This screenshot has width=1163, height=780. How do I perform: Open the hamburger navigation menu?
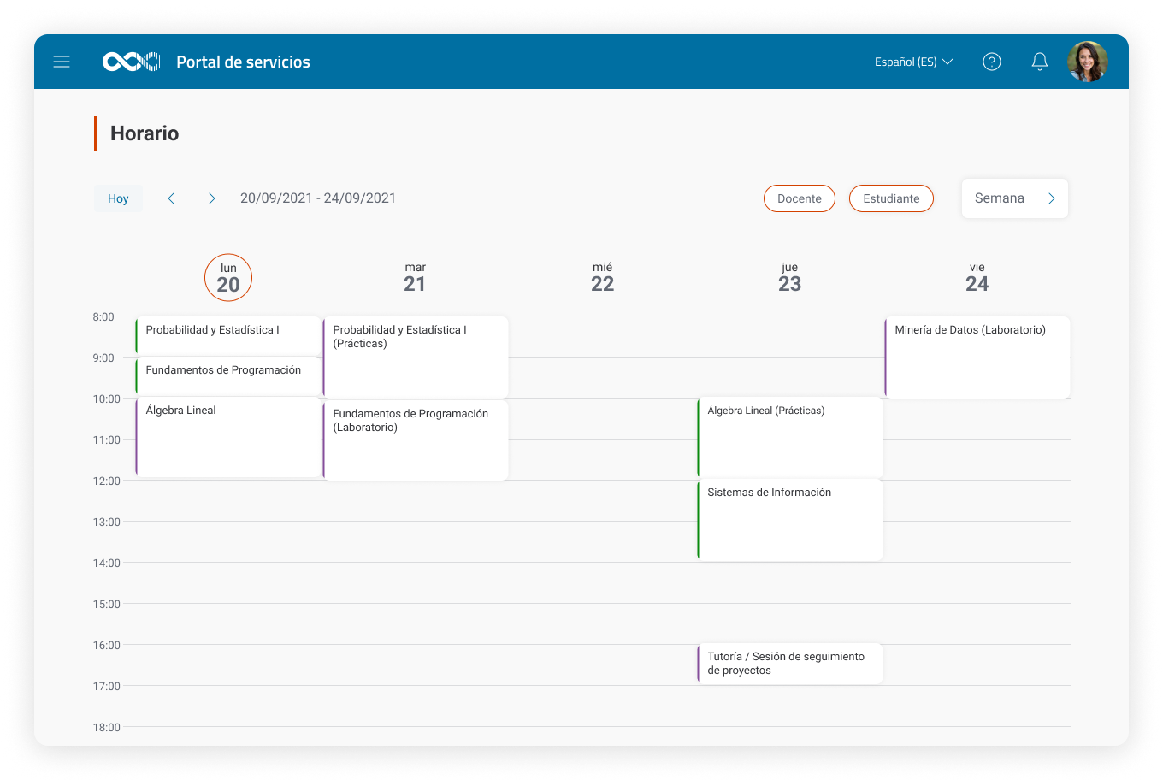(62, 62)
